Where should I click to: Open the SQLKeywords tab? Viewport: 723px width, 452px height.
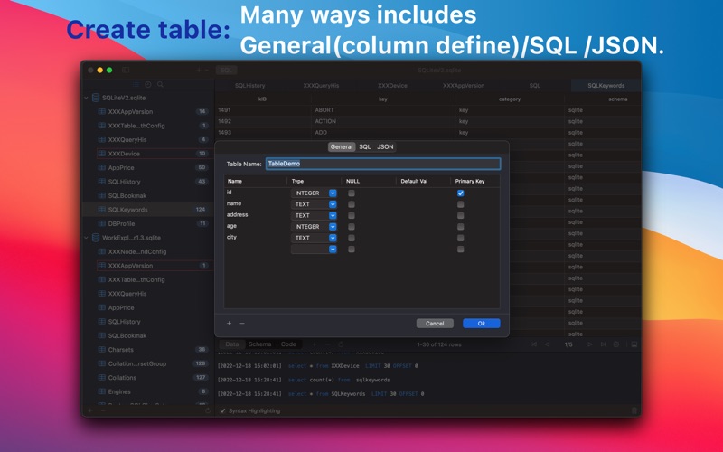606,85
